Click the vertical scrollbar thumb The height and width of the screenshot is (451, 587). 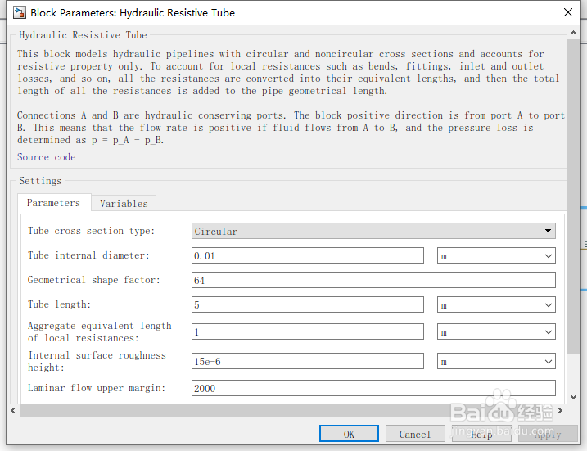coord(573,196)
